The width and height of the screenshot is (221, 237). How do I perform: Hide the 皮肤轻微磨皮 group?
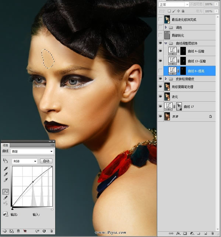pos(160,79)
